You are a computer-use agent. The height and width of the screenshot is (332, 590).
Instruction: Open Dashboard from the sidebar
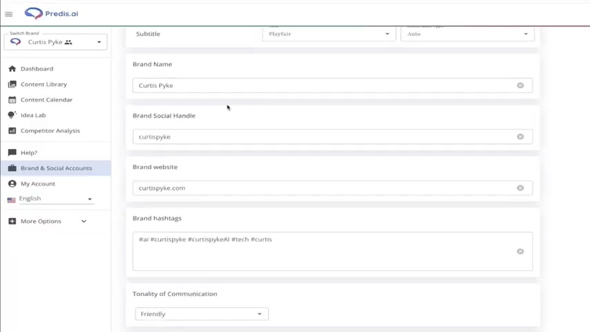point(37,68)
